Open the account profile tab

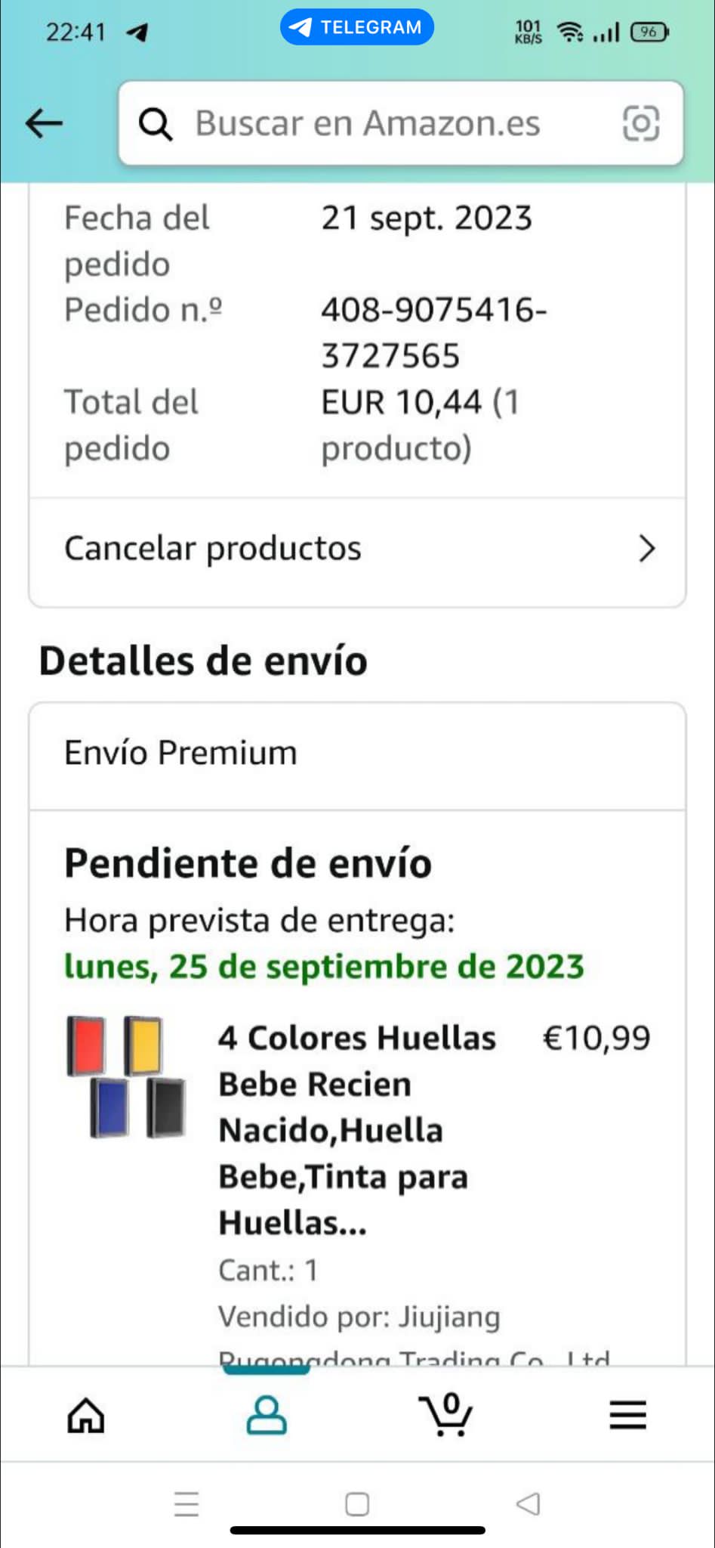click(267, 1415)
